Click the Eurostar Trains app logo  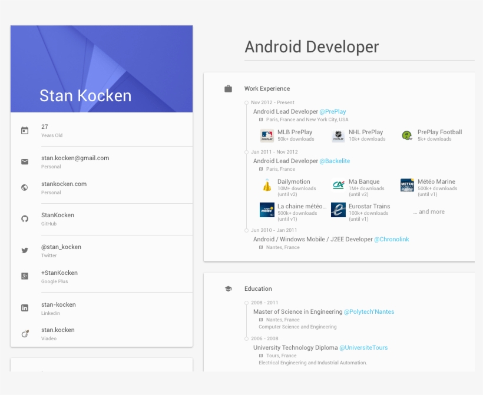click(338, 210)
